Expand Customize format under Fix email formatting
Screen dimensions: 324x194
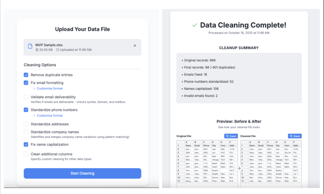tap(49, 88)
